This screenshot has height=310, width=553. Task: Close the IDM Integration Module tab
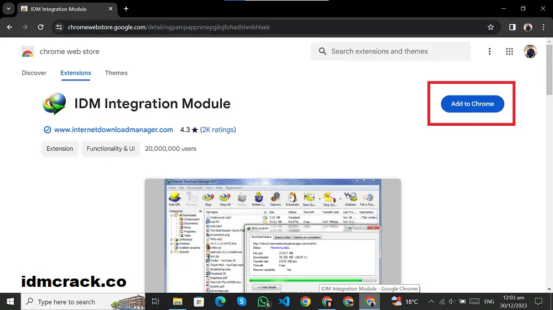coord(111,9)
